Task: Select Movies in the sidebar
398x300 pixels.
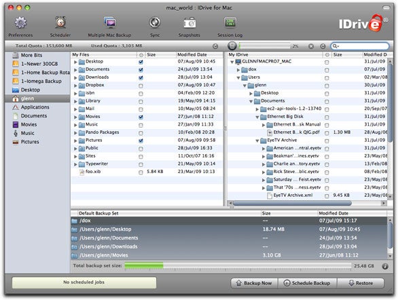Action: 37,124
